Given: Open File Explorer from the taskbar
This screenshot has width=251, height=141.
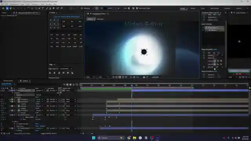Looking at the screenshot, I should click(x=135, y=138).
